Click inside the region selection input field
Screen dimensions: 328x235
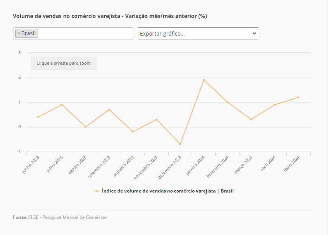(x=86, y=33)
